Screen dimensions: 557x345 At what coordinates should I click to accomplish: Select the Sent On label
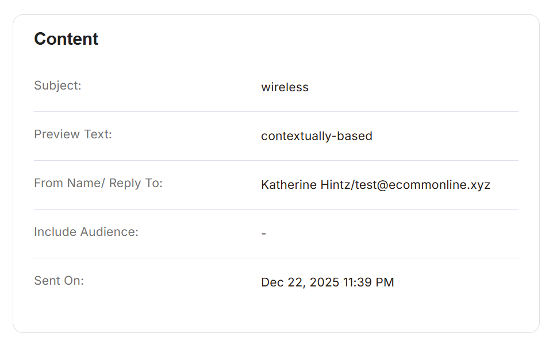(59, 281)
